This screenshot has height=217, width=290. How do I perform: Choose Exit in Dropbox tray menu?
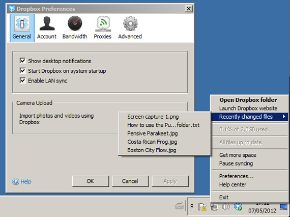(x=249, y=197)
